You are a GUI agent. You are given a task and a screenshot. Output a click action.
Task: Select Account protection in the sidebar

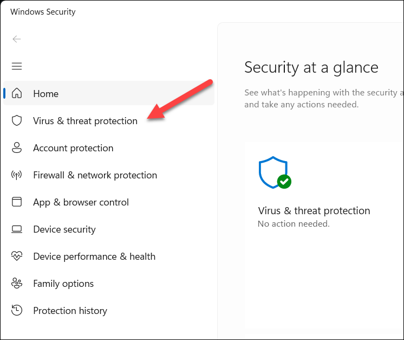click(73, 148)
